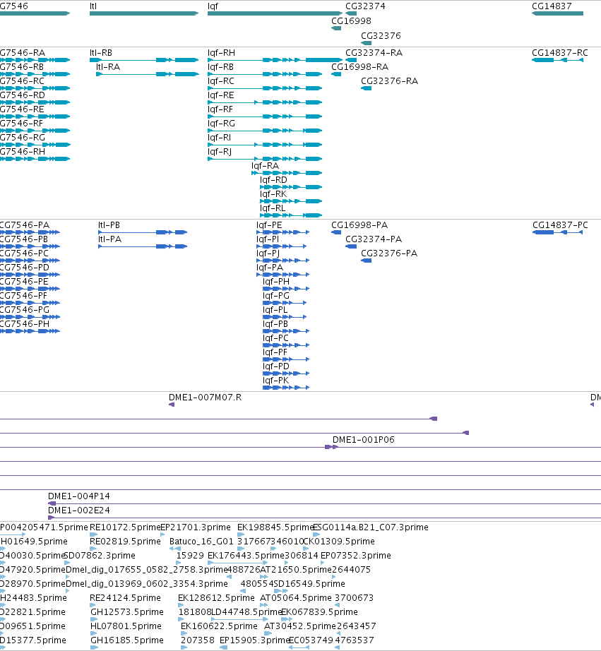Select transcript lqf-RF label
The image size is (601, 651).
[x=220, y=109]
